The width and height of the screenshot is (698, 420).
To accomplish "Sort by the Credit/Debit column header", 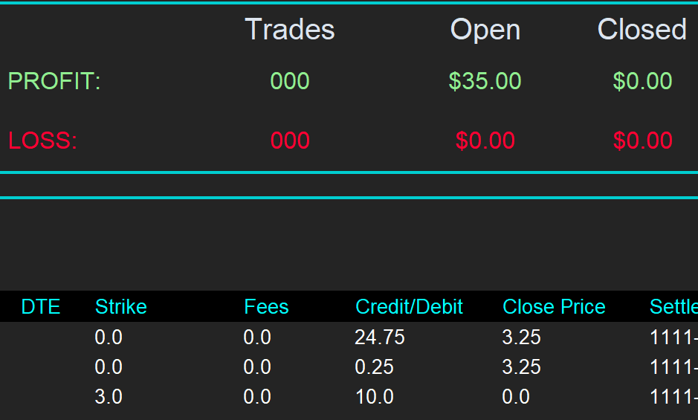I will (x=409, y=307).
